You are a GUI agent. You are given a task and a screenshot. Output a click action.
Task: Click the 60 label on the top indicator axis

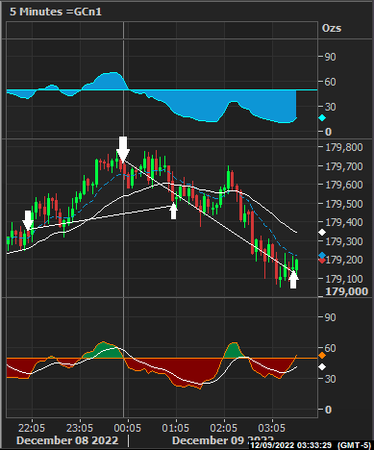click(330, 82)
